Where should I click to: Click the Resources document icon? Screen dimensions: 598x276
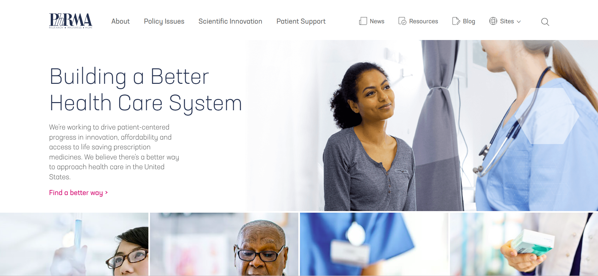coord(402,21)
